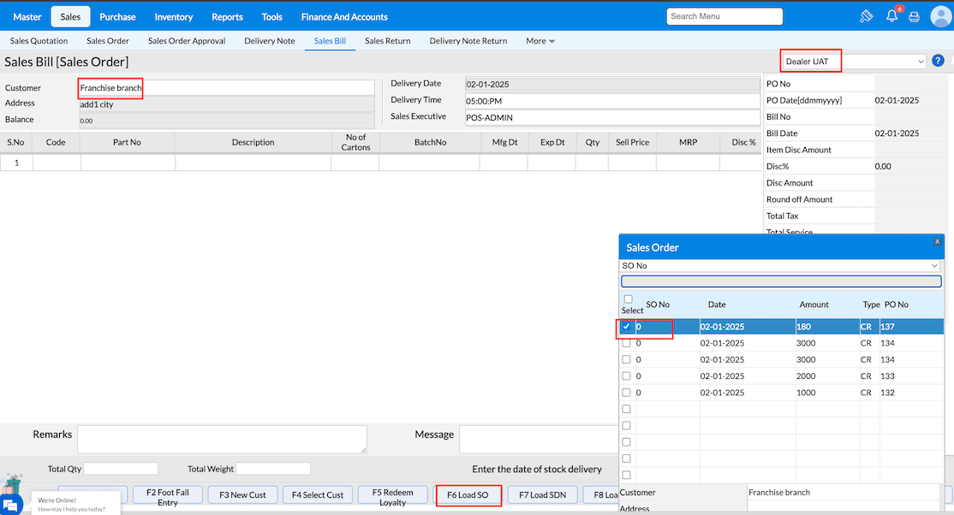This screenshot has width=954, height=515.
Task: Tick the checkbox for PO No 133 order
Action: (x=626, y=376)
